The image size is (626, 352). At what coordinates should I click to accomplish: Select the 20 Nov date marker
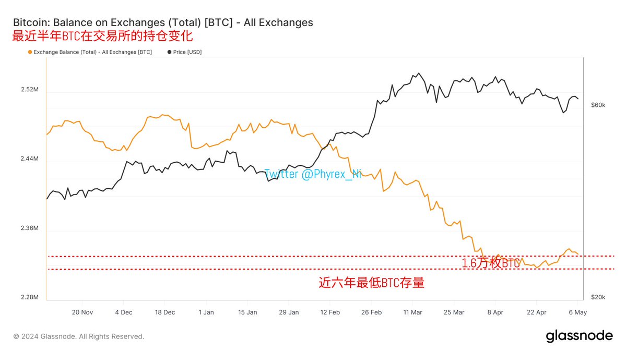click(x=82, y=312)
